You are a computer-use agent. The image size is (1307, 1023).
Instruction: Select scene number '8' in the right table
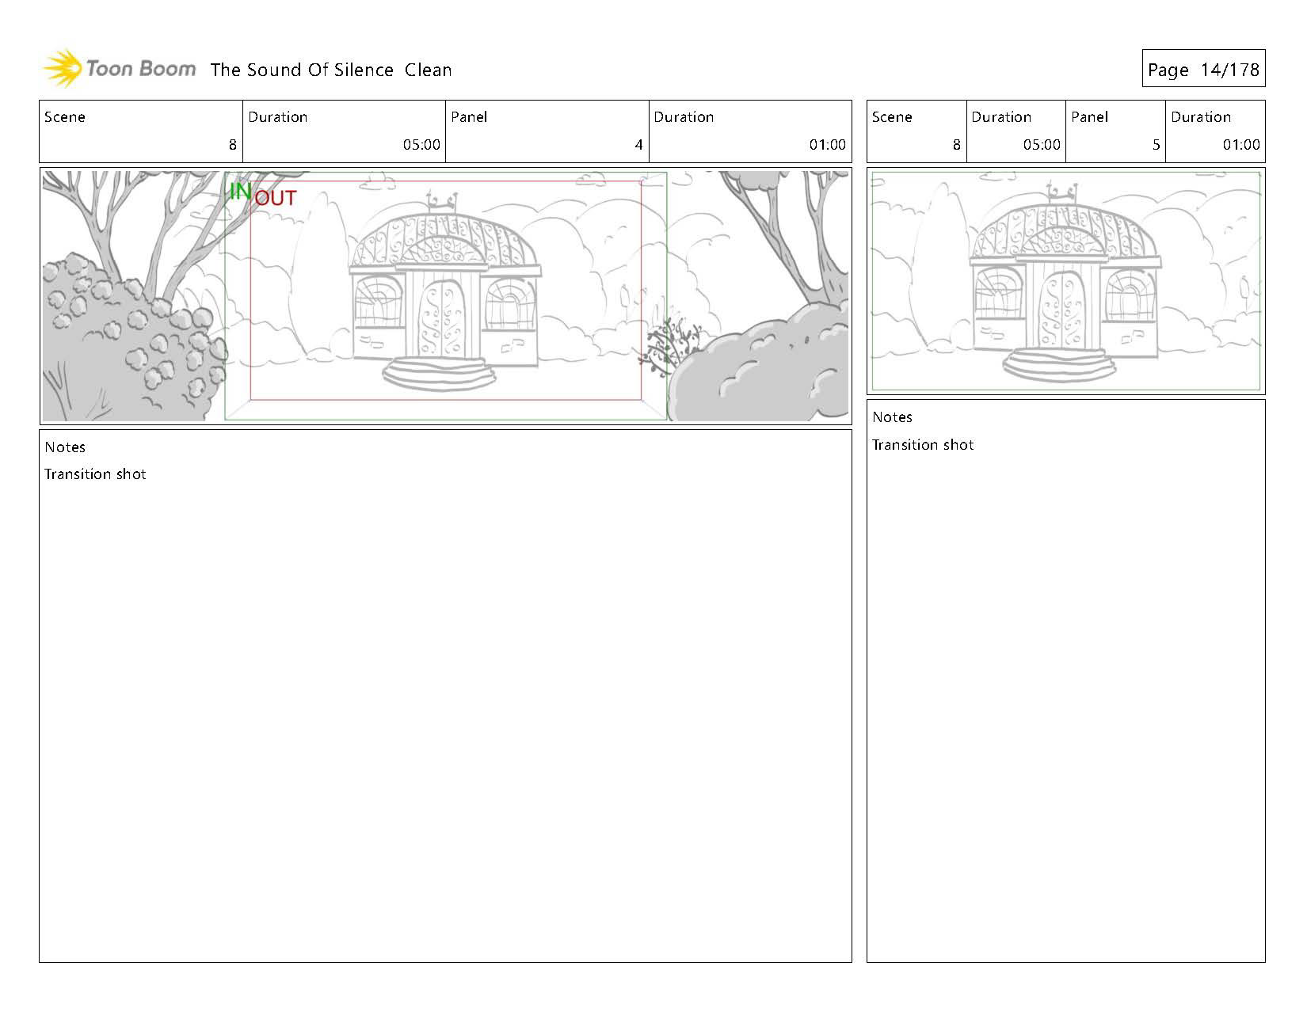point(956,145)
